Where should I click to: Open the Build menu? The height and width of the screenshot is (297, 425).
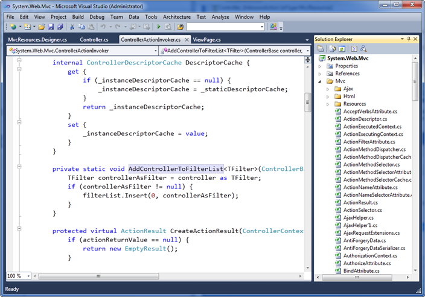coord(78,17)
